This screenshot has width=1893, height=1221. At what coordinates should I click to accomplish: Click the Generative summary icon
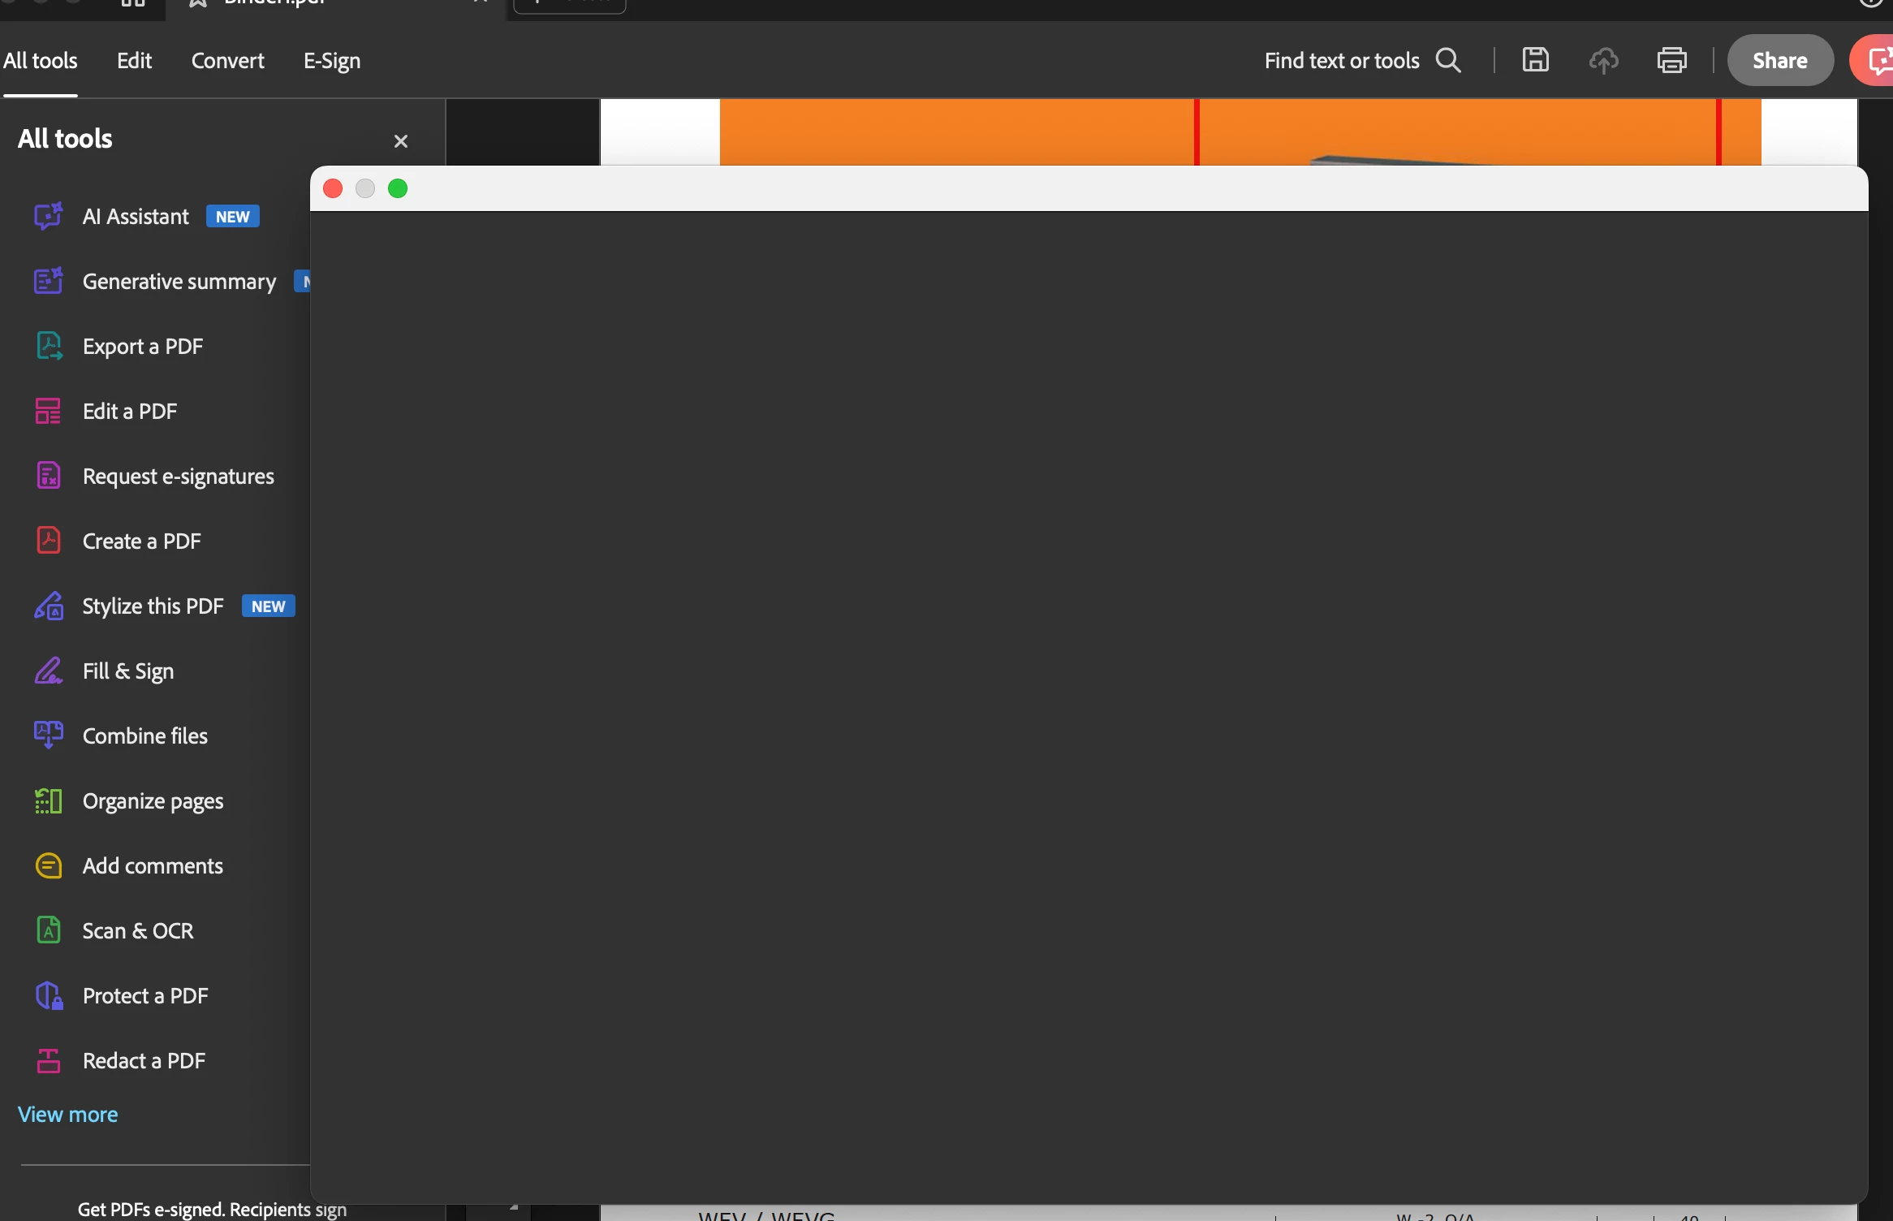(x=48, y=281)
